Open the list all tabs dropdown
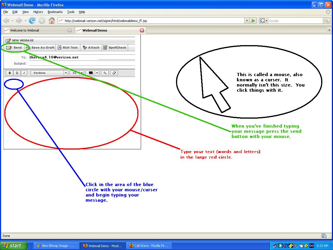Viewport: 333px width, 250px height. click(x=329, y=30)
